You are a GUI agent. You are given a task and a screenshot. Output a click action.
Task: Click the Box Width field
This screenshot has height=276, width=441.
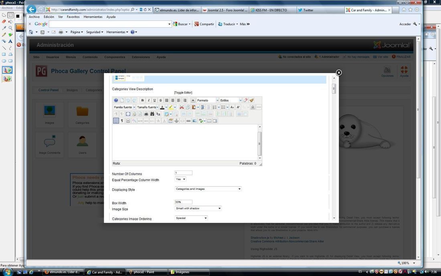184,202
